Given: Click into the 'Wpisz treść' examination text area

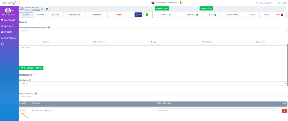Looking at the screenshot, I should pyautogui.click(x=153, y=55).
